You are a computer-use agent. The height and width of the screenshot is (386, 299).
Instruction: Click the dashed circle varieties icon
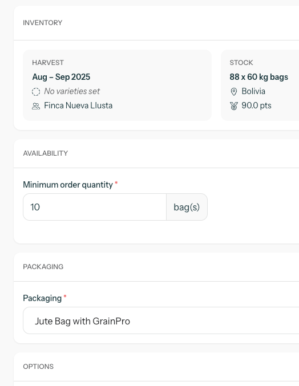pos(36,92)
